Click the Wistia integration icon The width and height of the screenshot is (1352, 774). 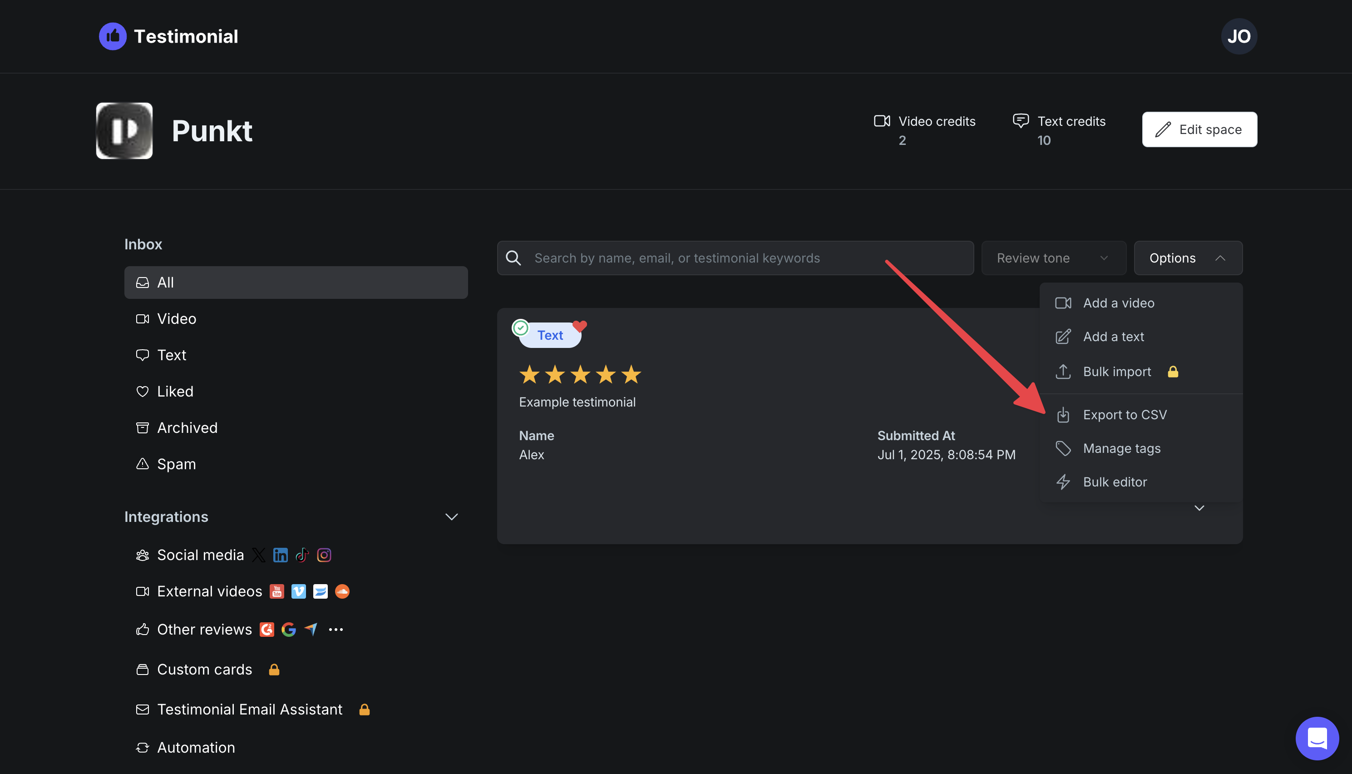[321, 591]
